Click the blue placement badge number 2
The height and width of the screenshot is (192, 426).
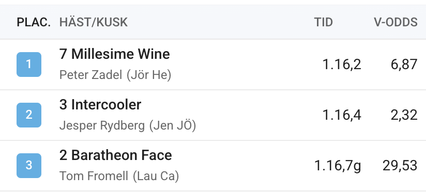point(29,115)
